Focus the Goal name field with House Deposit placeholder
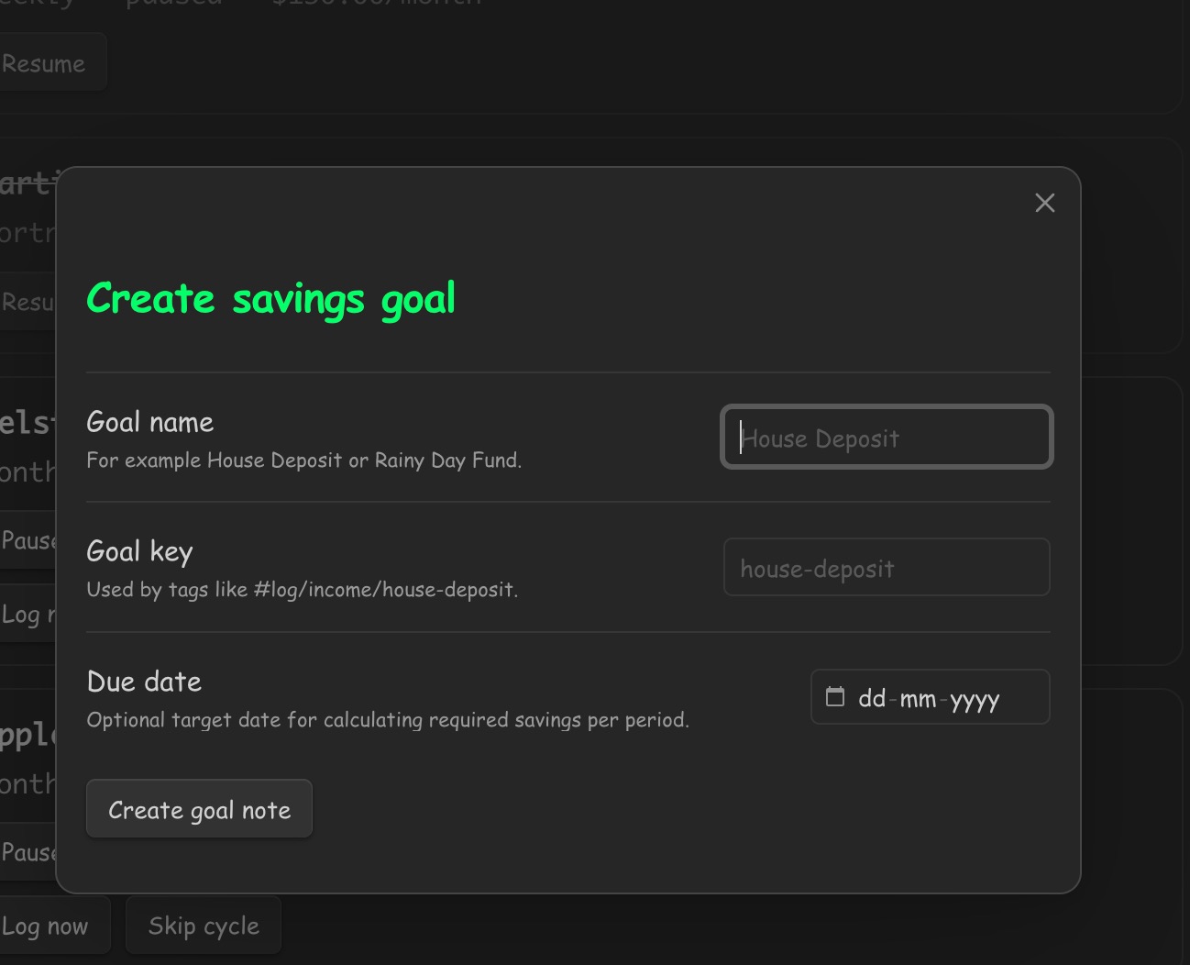Image resolution: width=1190 pixels, height=965 pixels. click(x=887, y=437)
